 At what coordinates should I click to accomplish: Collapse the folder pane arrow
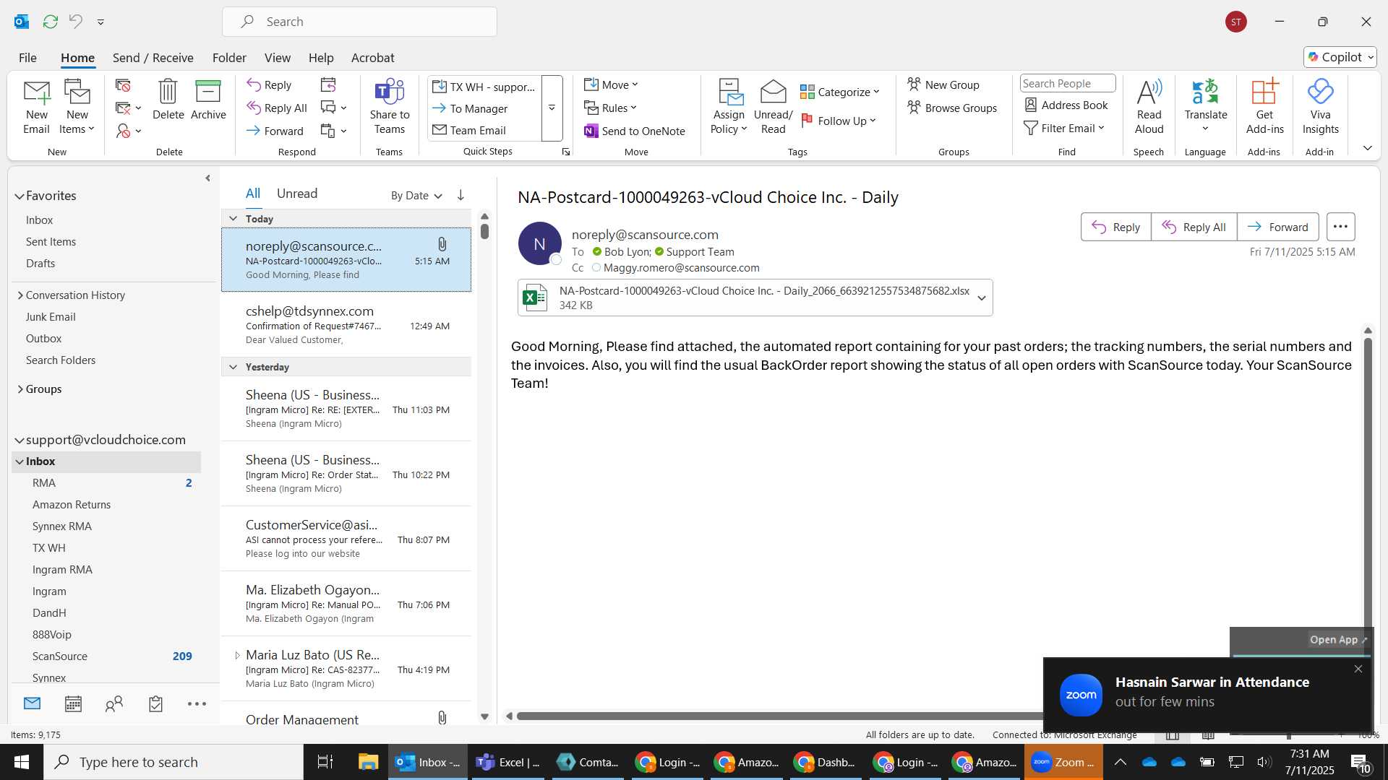click(x=207, y=178)
